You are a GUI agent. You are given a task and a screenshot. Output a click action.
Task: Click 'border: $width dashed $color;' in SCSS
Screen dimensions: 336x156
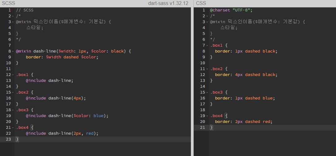click(62, 57)
